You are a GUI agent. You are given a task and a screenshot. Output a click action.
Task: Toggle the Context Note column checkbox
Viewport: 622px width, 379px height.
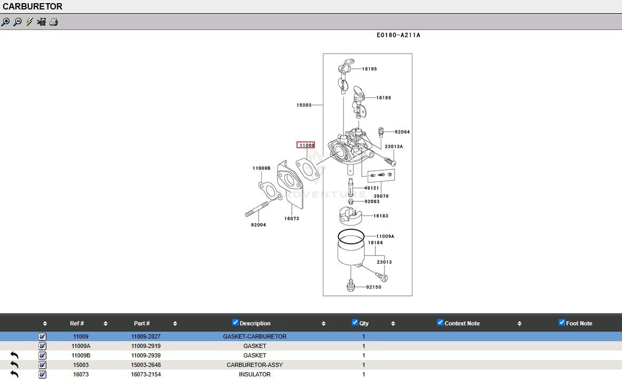440,323
